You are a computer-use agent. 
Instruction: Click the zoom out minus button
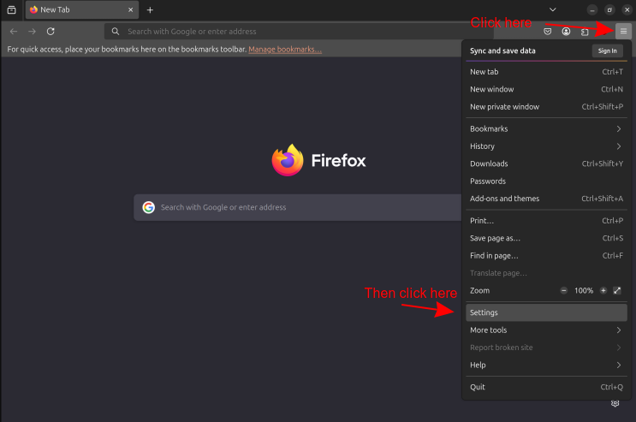pos(564,291)
